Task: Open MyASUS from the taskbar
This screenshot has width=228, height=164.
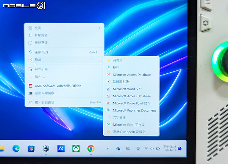Action: pyautogui.click(x=61, y=148)
